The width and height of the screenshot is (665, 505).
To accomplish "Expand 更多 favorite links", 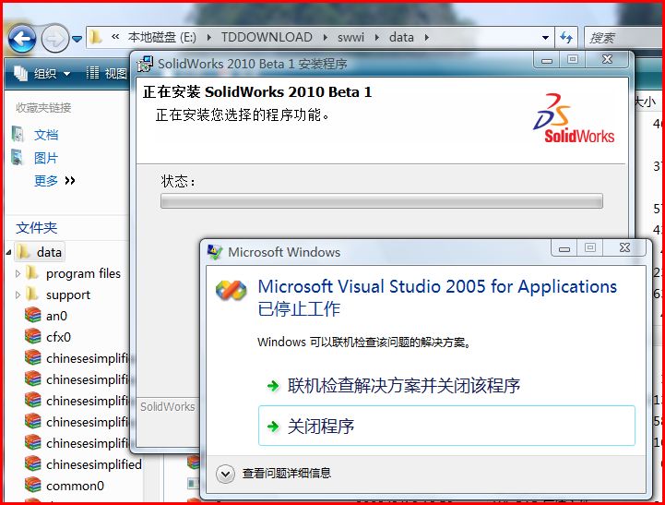I will 54,181.
